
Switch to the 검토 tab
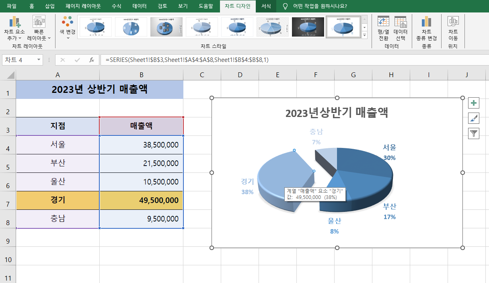(162, 6)
